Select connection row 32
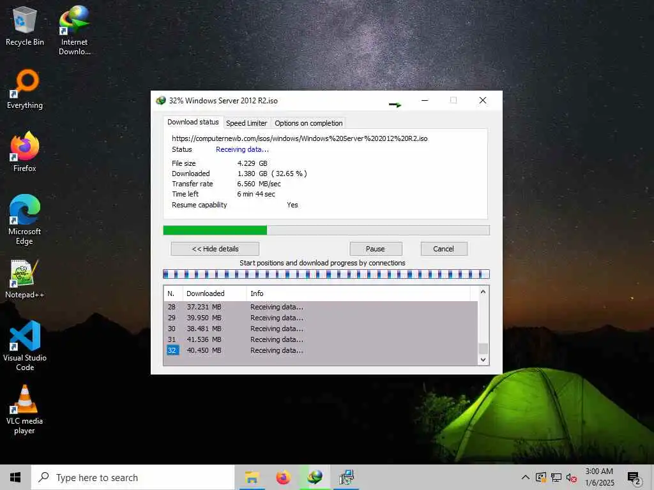 pyautogui.click(x=321, y=350)
